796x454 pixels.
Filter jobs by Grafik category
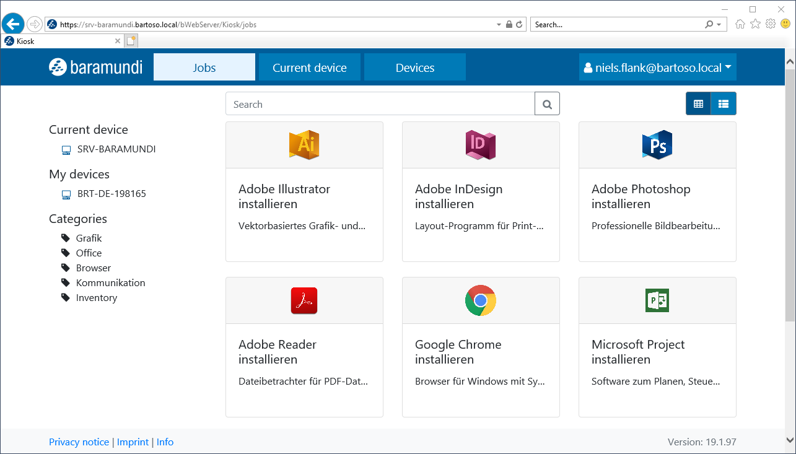click(89, 238)
